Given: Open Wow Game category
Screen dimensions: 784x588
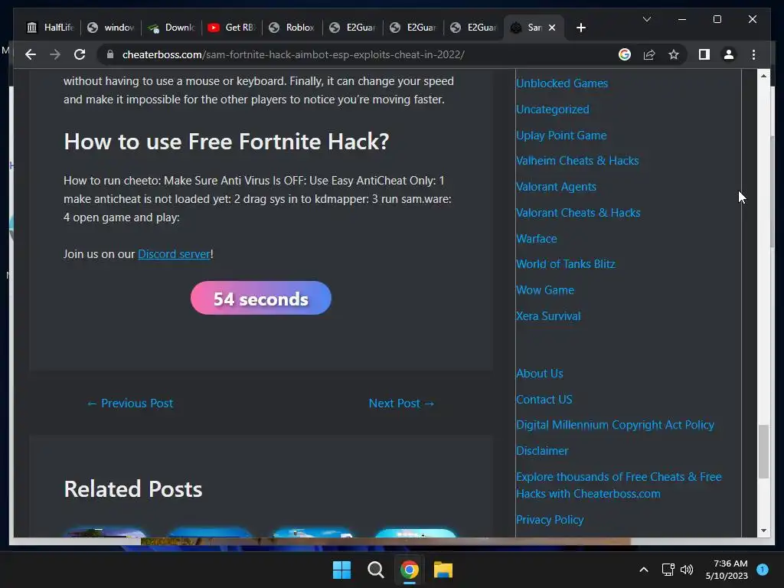Looking at the screenshot, I should click(545, 290).
